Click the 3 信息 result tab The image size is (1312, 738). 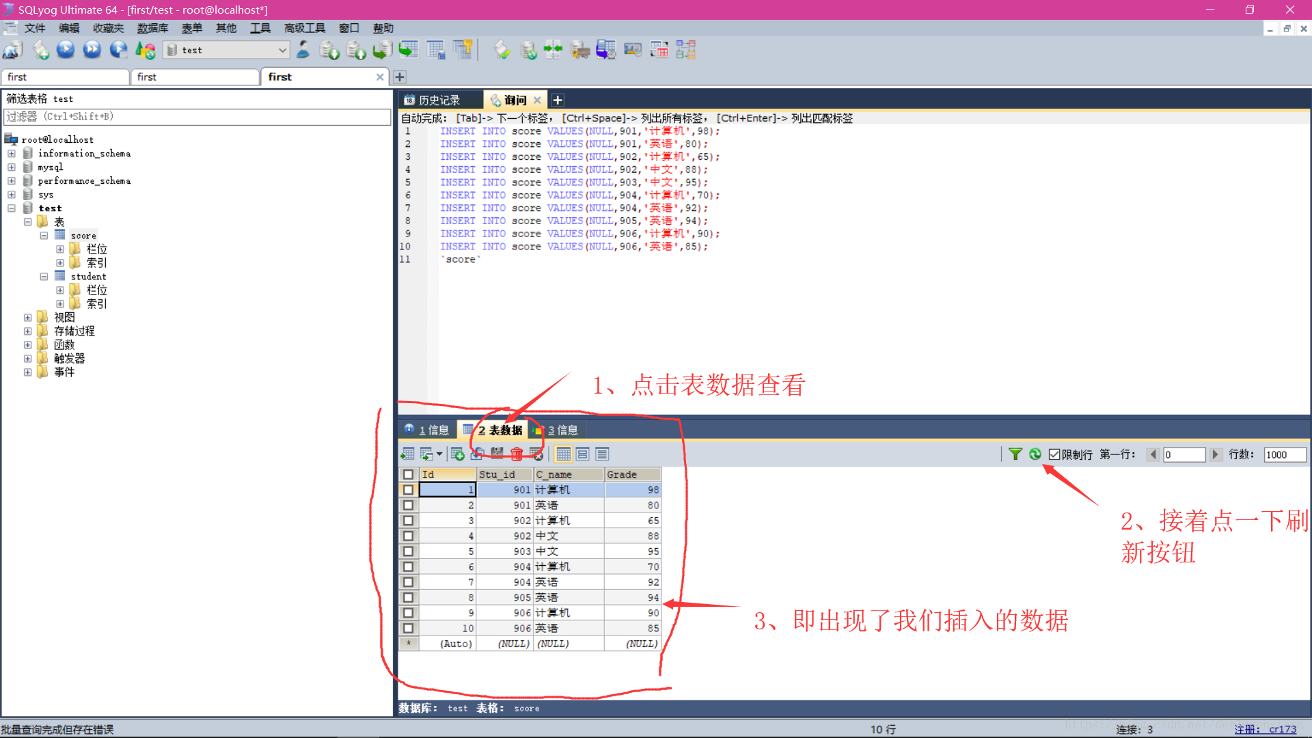562,430
